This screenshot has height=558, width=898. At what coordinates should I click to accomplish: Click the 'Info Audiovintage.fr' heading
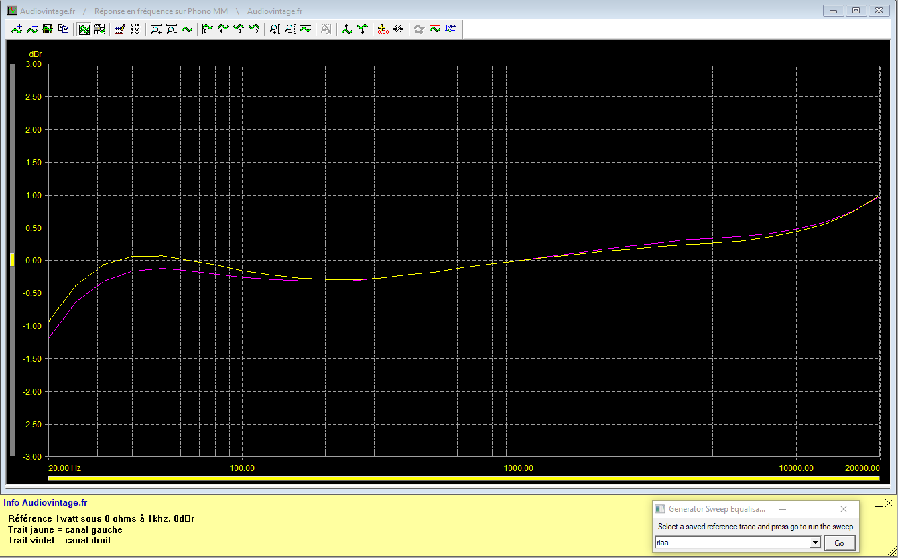[45, 502]
